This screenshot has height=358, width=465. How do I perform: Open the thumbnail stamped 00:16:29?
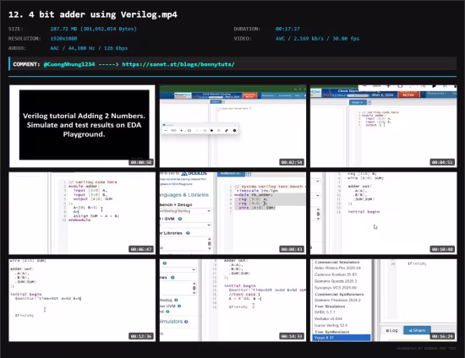[384, 301]
